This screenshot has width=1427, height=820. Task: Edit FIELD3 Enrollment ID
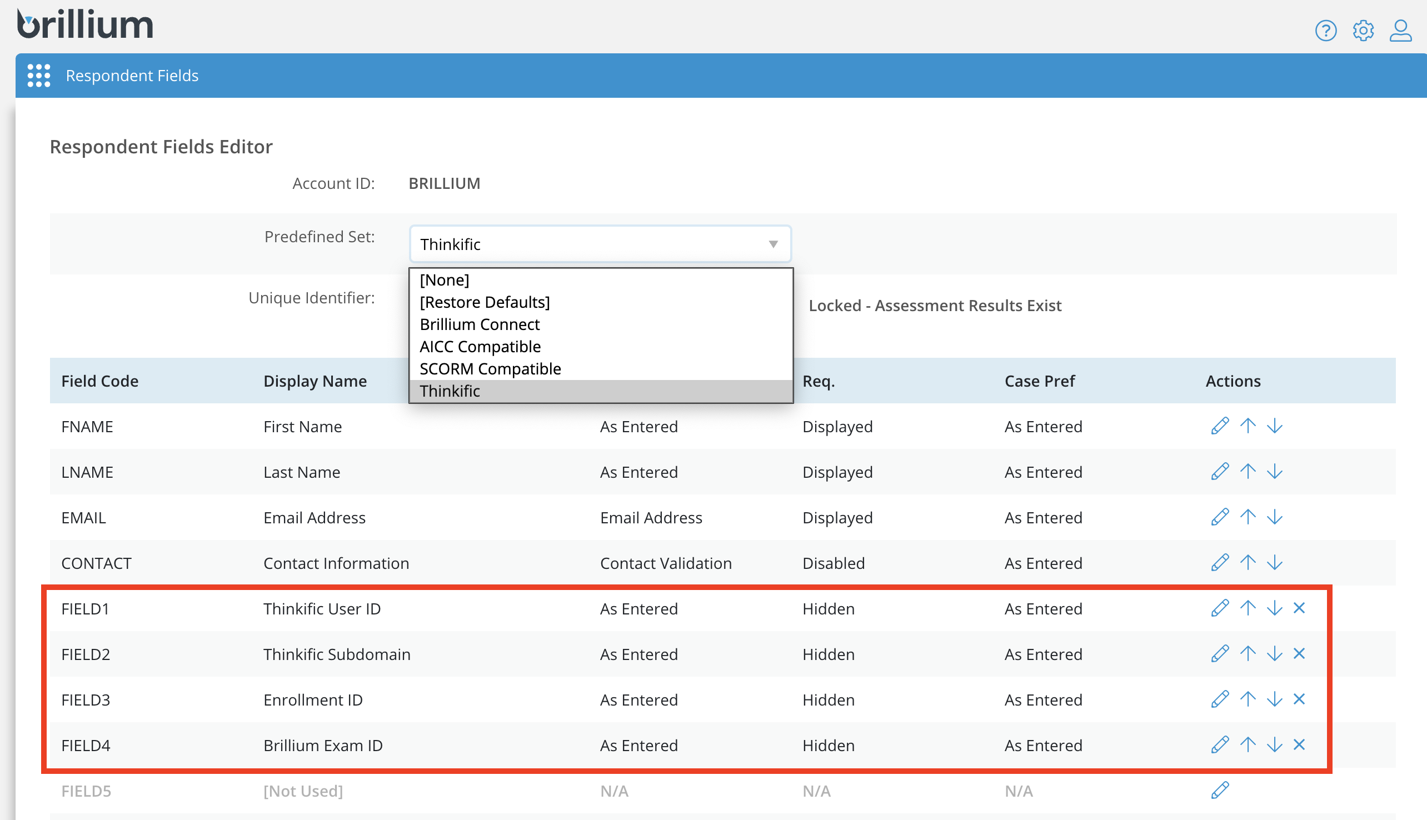(x=1220, y=699)
